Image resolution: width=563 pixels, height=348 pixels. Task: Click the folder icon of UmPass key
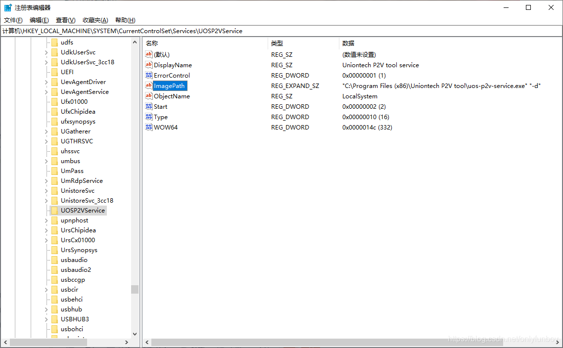click(54, 171)
